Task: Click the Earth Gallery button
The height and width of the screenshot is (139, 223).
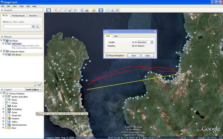Action: point(33,89)
